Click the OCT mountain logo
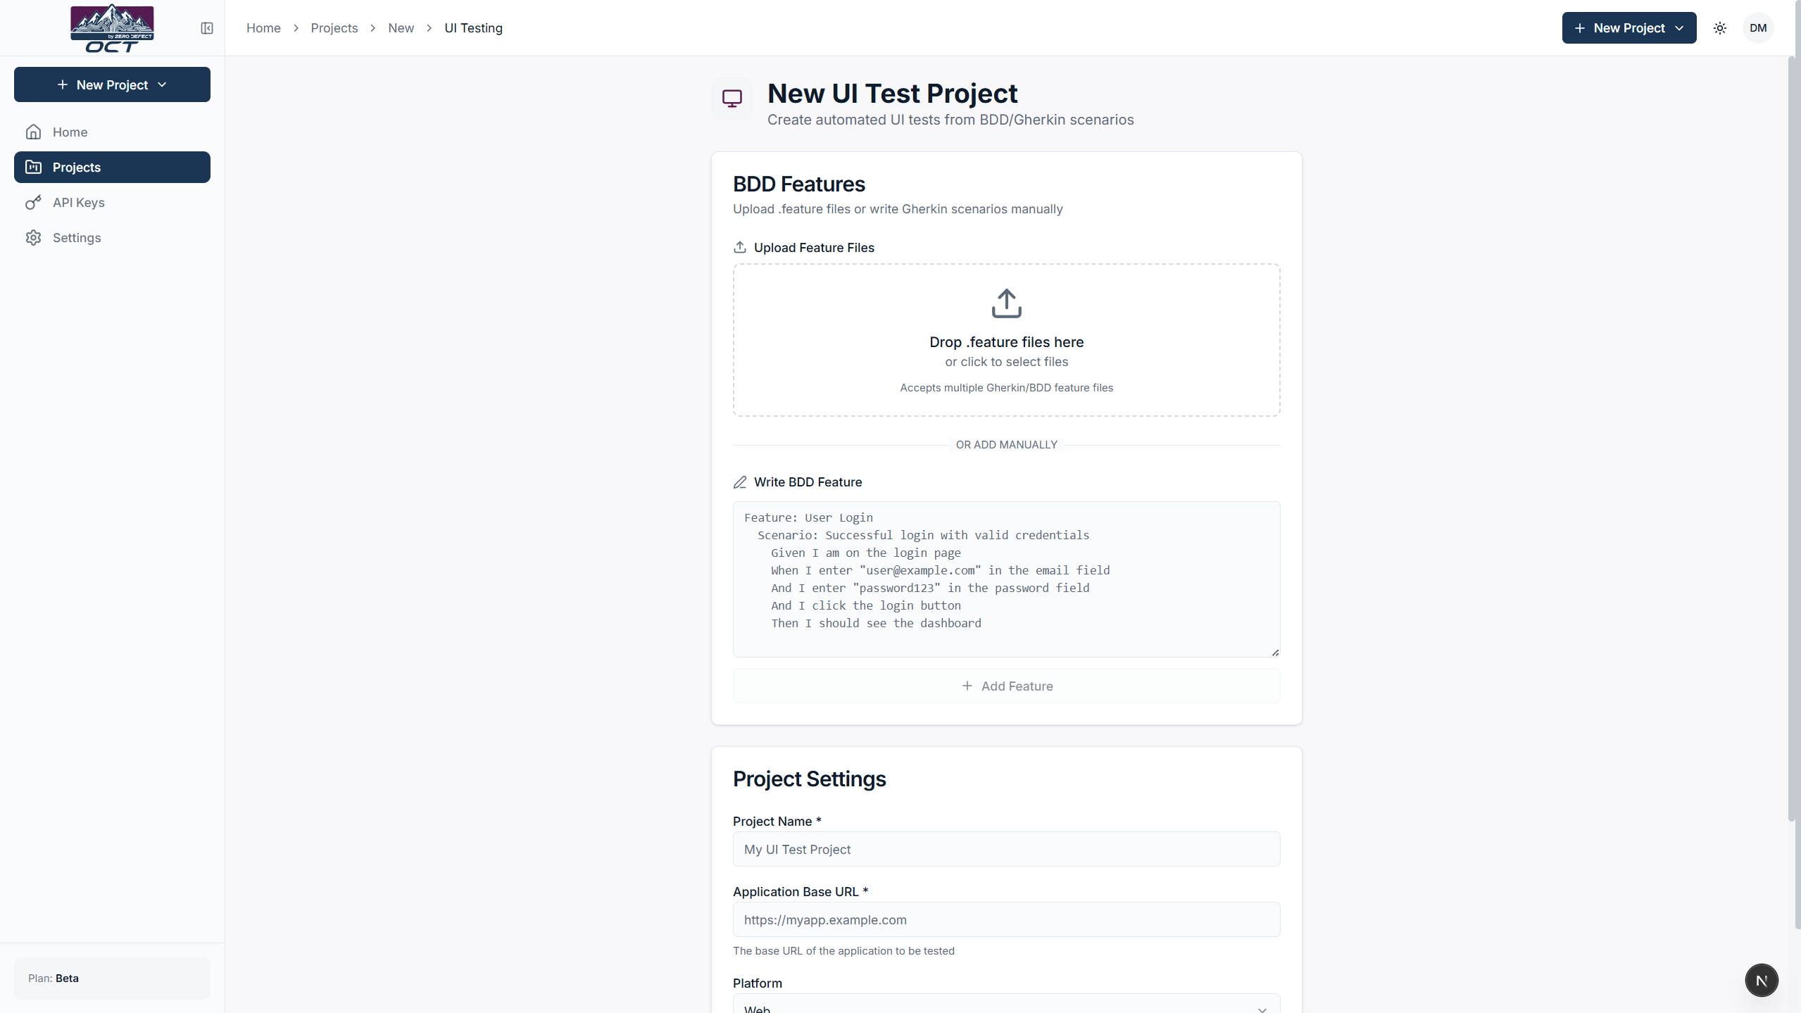This screenshot has height=1013, width=1801. 112,28
